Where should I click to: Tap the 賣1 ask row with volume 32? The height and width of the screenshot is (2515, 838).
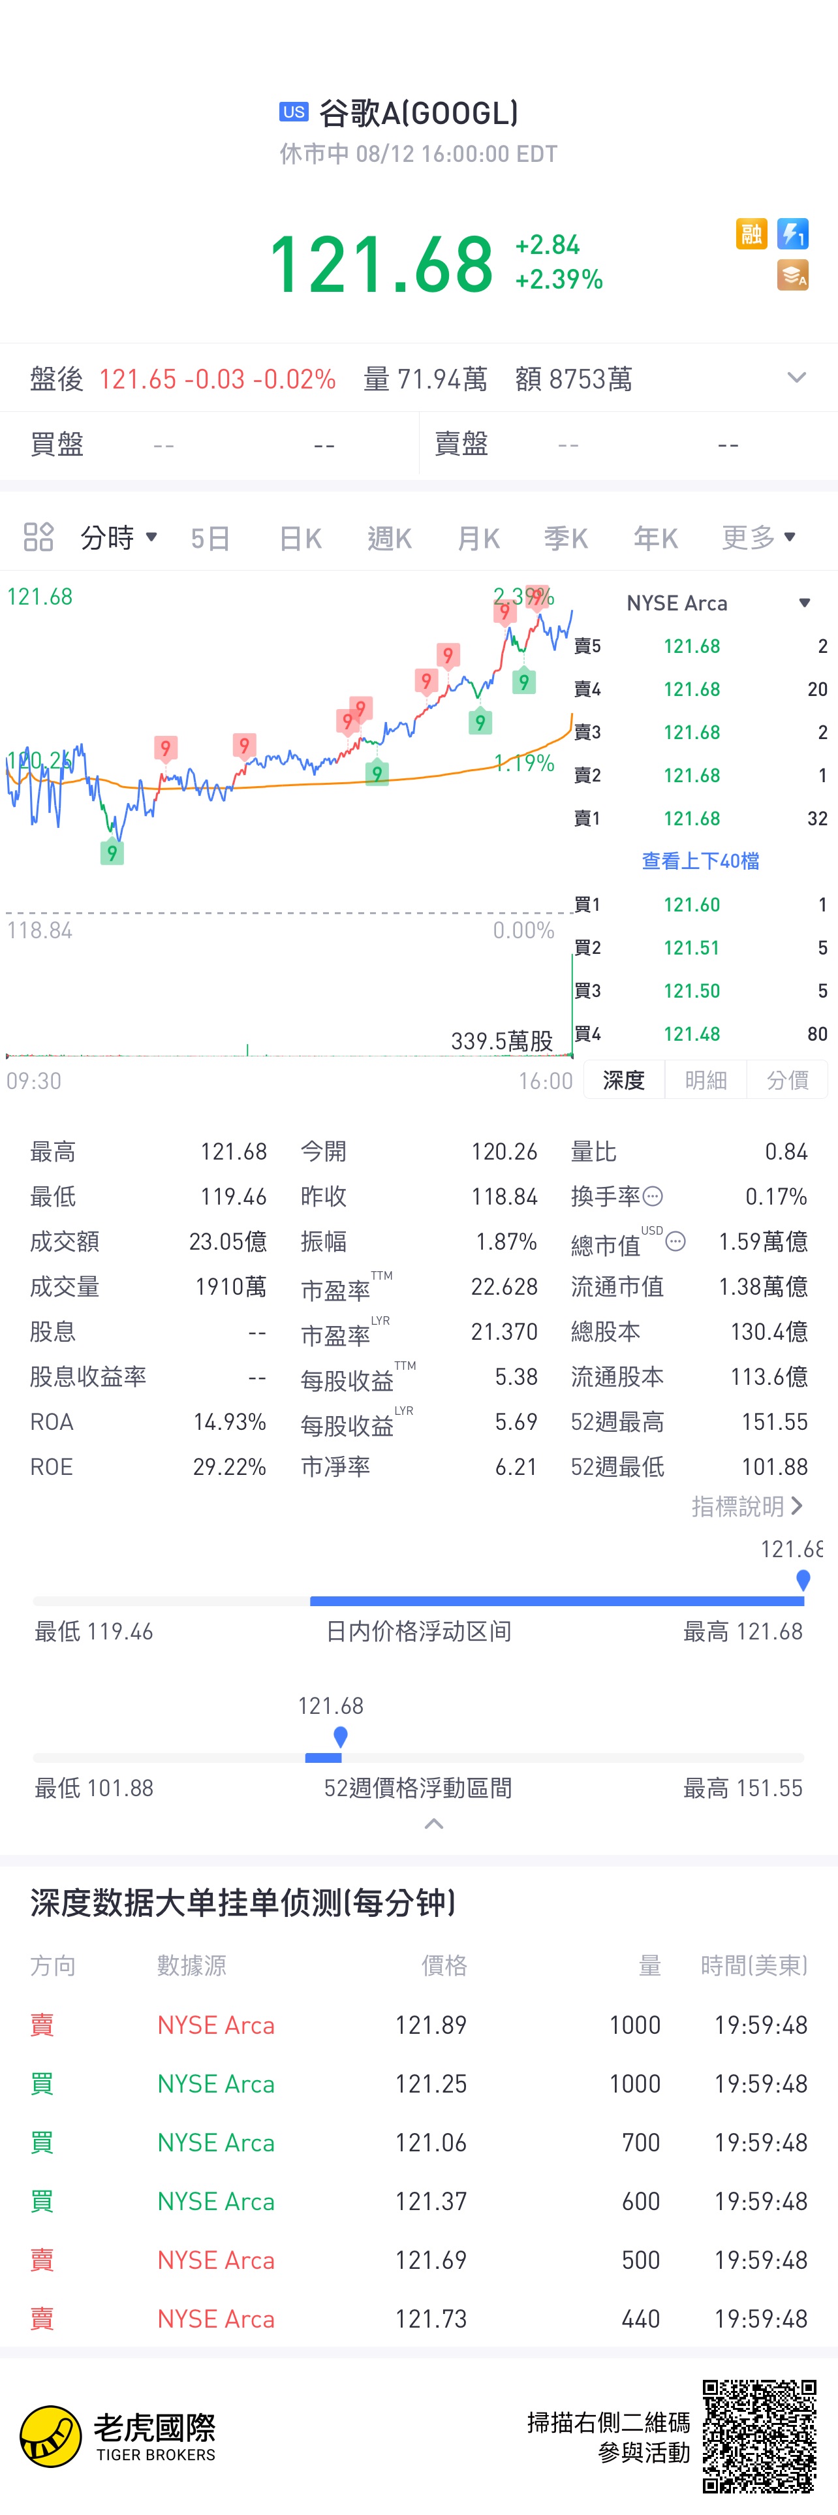tap(700, 818)
